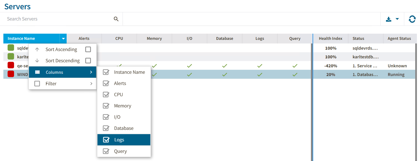Choose Sort Descending from the menu
The height and width of the screenshot is (161, 420).
(62, 61)
